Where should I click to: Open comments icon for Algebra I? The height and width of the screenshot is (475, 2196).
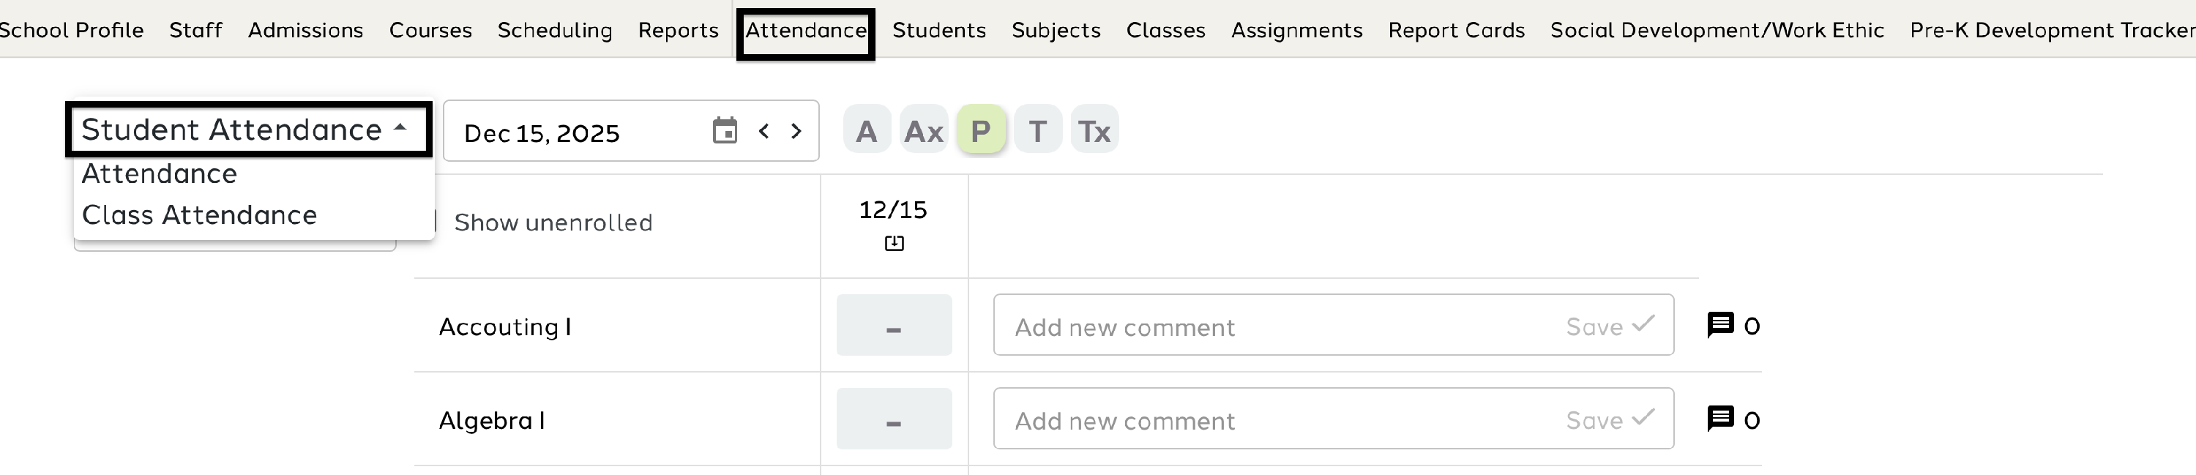(1719, 419)
